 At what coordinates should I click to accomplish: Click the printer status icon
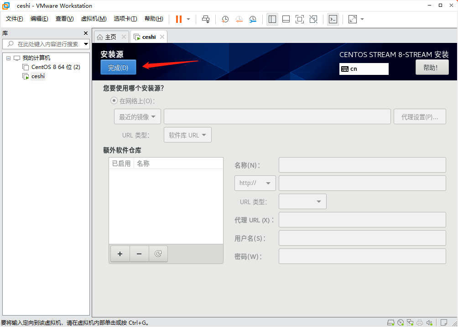click(x=420, y=322)
